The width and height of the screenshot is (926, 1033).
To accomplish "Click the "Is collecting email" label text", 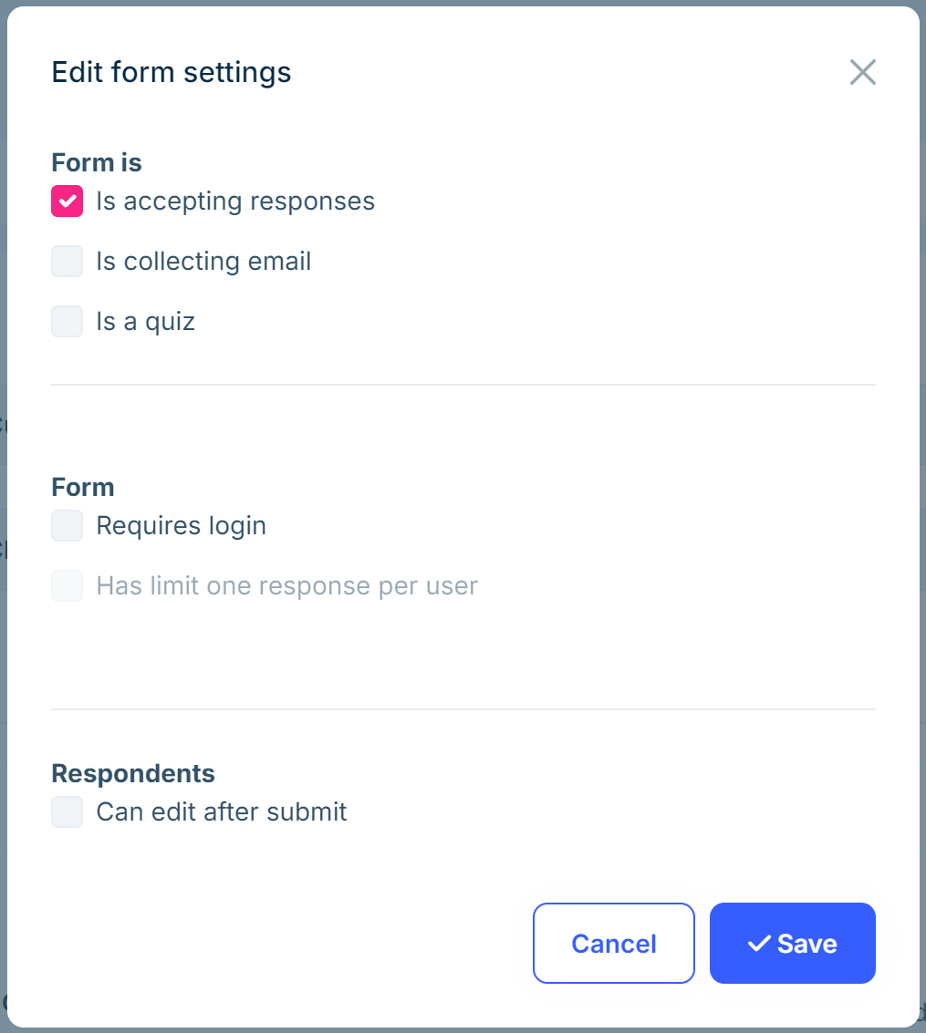I will [203, 261].
